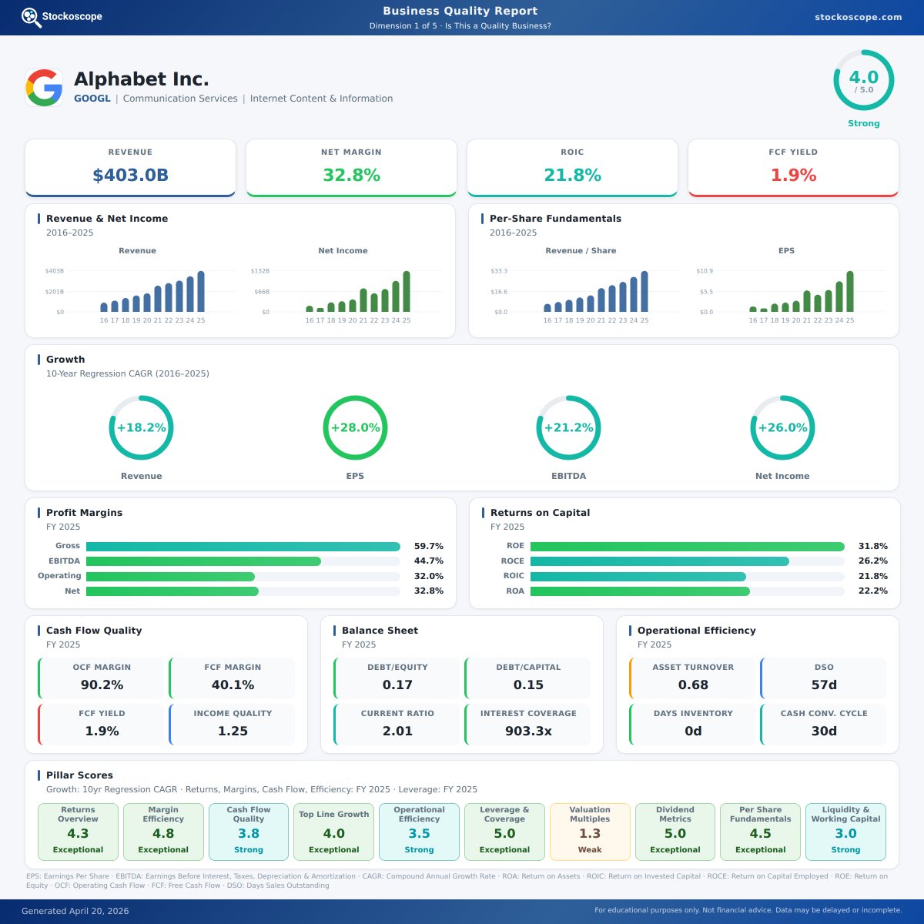The image size is (924, 924).
Task: Select the Communication Services sector label
Action: [180, 99]
